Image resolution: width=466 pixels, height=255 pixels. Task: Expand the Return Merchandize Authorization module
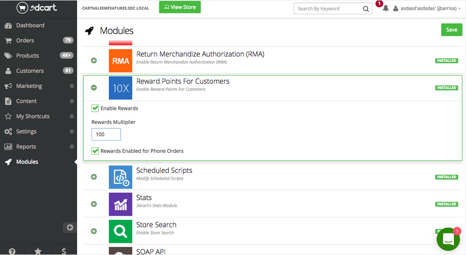[94, 61]
